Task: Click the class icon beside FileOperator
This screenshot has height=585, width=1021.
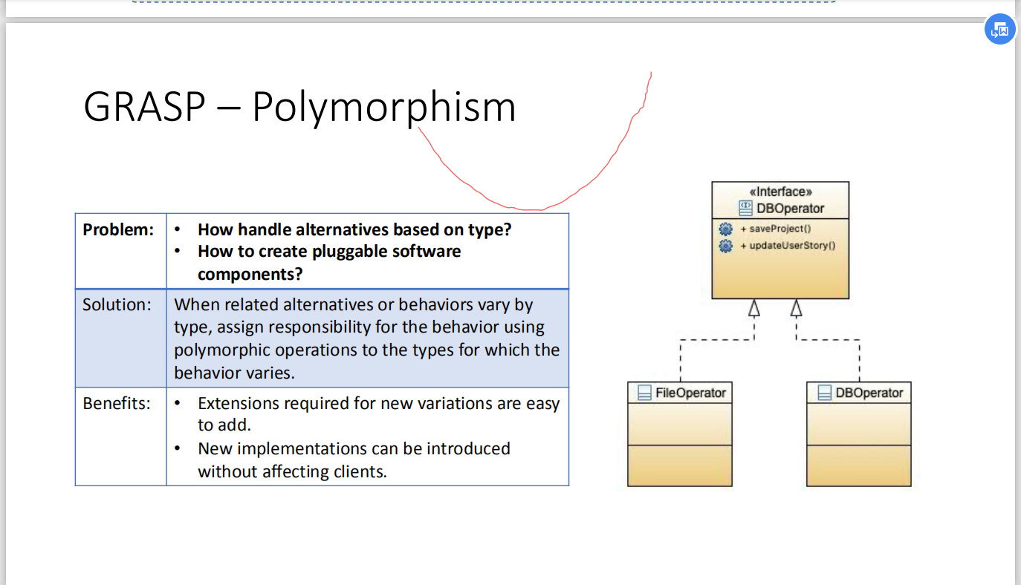Action: pos(644,393)
